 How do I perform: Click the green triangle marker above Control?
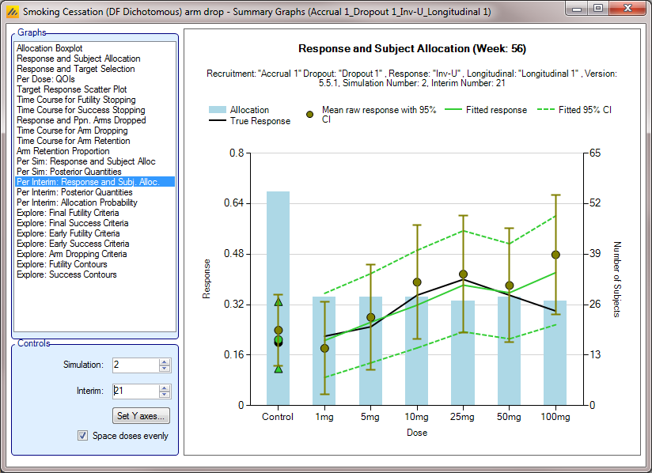pyautogui.click(x=279, y=301)
